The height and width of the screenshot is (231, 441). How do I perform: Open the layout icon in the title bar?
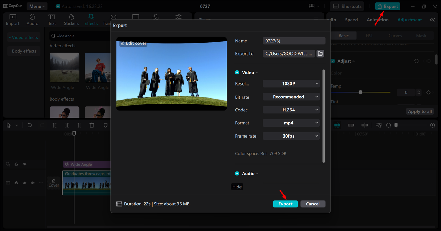(x=312, y=6)
